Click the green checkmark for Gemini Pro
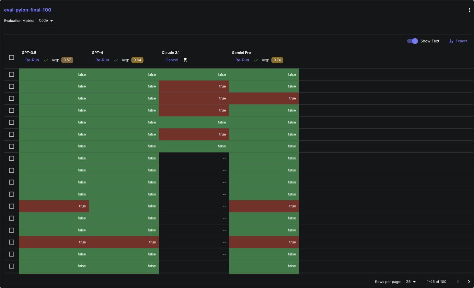Image resolution: width=474 pixels, height=288 pixels. (x=256, y=60)
